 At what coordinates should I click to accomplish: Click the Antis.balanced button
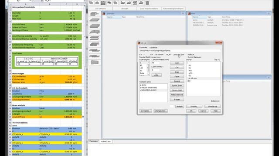177,95
